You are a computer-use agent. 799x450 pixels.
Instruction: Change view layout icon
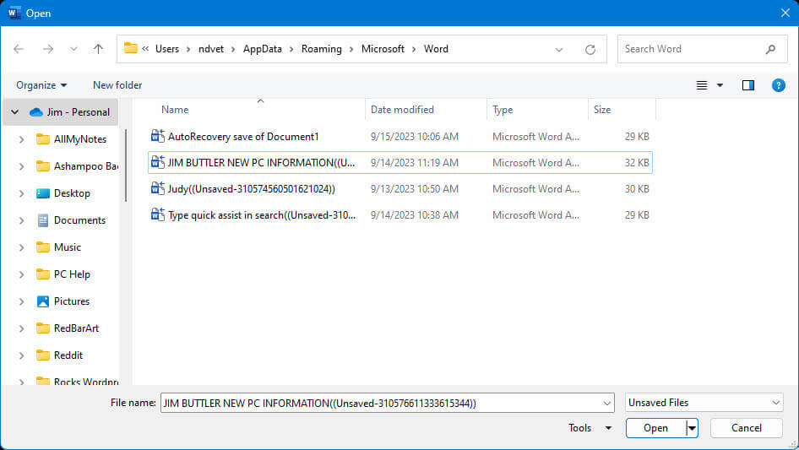(702, 85)
